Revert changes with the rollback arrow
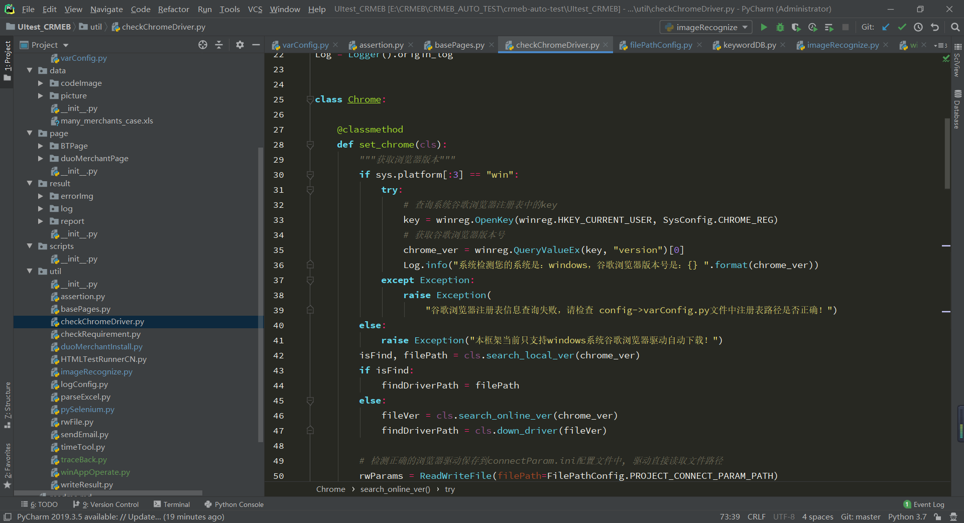The height and width of the screenshot is (523, 964). point(934,27)
